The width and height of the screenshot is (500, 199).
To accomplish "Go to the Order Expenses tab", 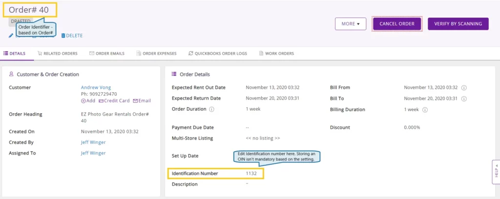I will coord(156,53).
